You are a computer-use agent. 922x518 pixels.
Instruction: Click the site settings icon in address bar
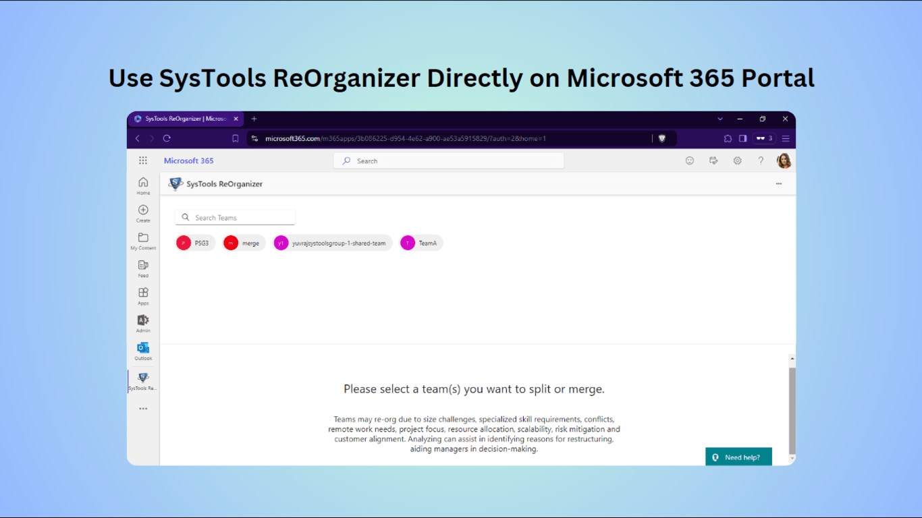pyautogui.click(x=254, y=138)
